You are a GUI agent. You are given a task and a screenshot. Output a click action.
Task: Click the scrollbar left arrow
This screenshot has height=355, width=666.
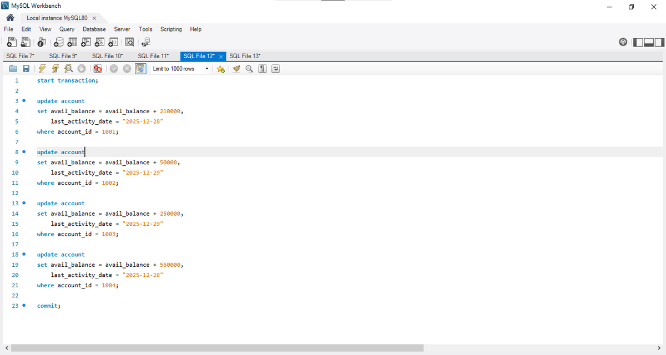pos(6,348)
